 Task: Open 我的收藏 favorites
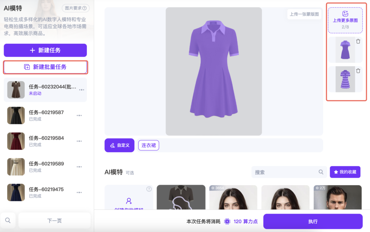pos(345,172)
